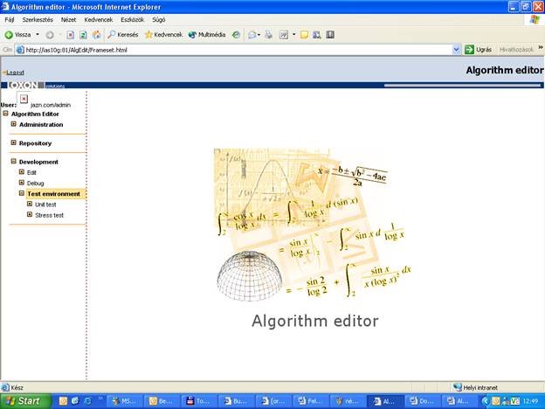The width and height of the screenshot is (545, 409).
Task: Click the Windows Start button
Action: 24,401
